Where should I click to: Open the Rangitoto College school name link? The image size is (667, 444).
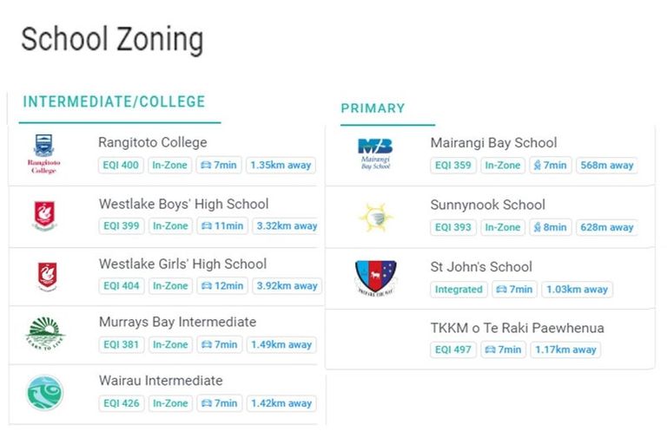[x=153, y=142]
